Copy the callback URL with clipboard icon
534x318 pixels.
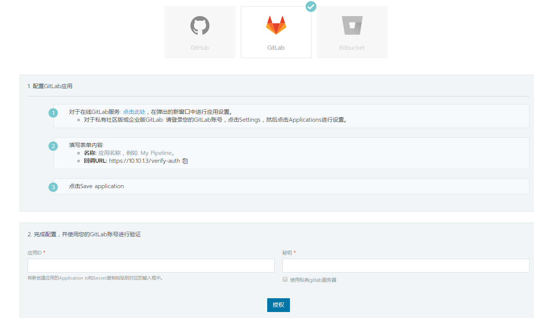185,161
